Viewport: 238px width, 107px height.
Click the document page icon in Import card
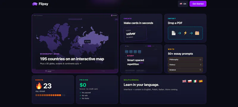173,33
